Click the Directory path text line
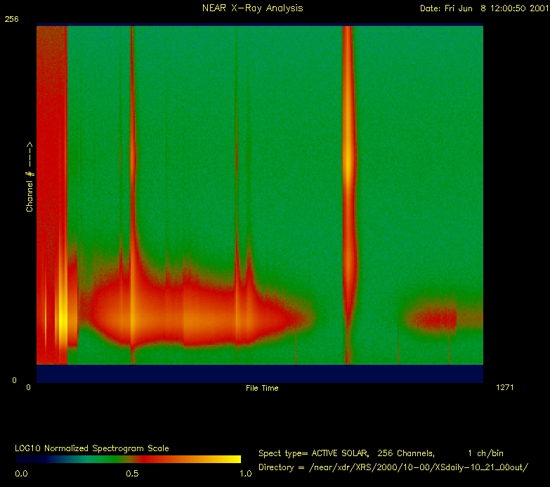The height and width of the screenshot is (487, 550). 393,467
